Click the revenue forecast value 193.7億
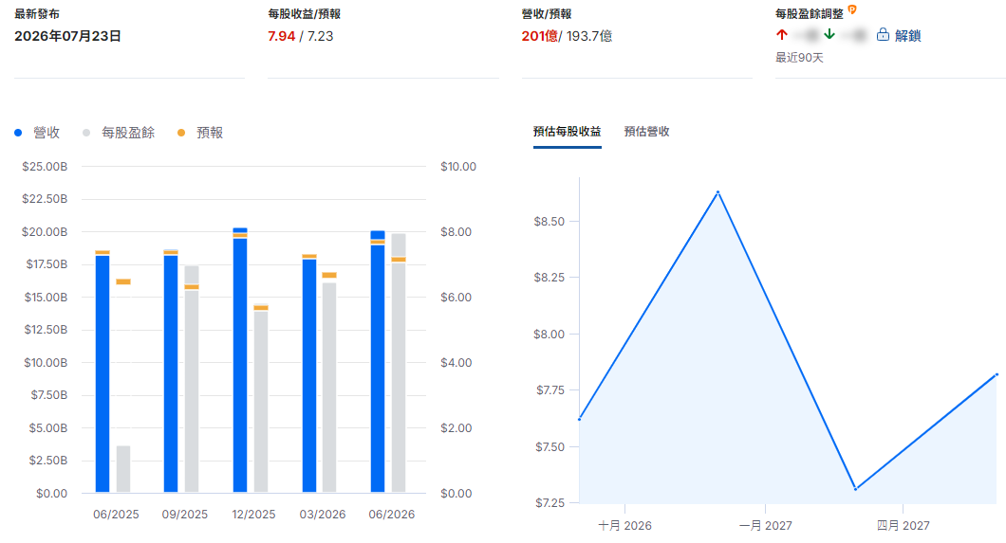Viewport: 1006px width, 543px height. tap(589, 36)
